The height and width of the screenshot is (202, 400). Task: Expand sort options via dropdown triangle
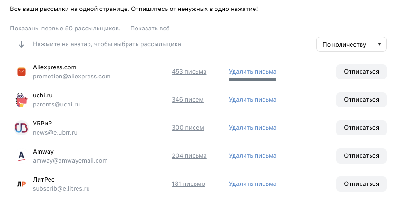[x=380, y=44]
